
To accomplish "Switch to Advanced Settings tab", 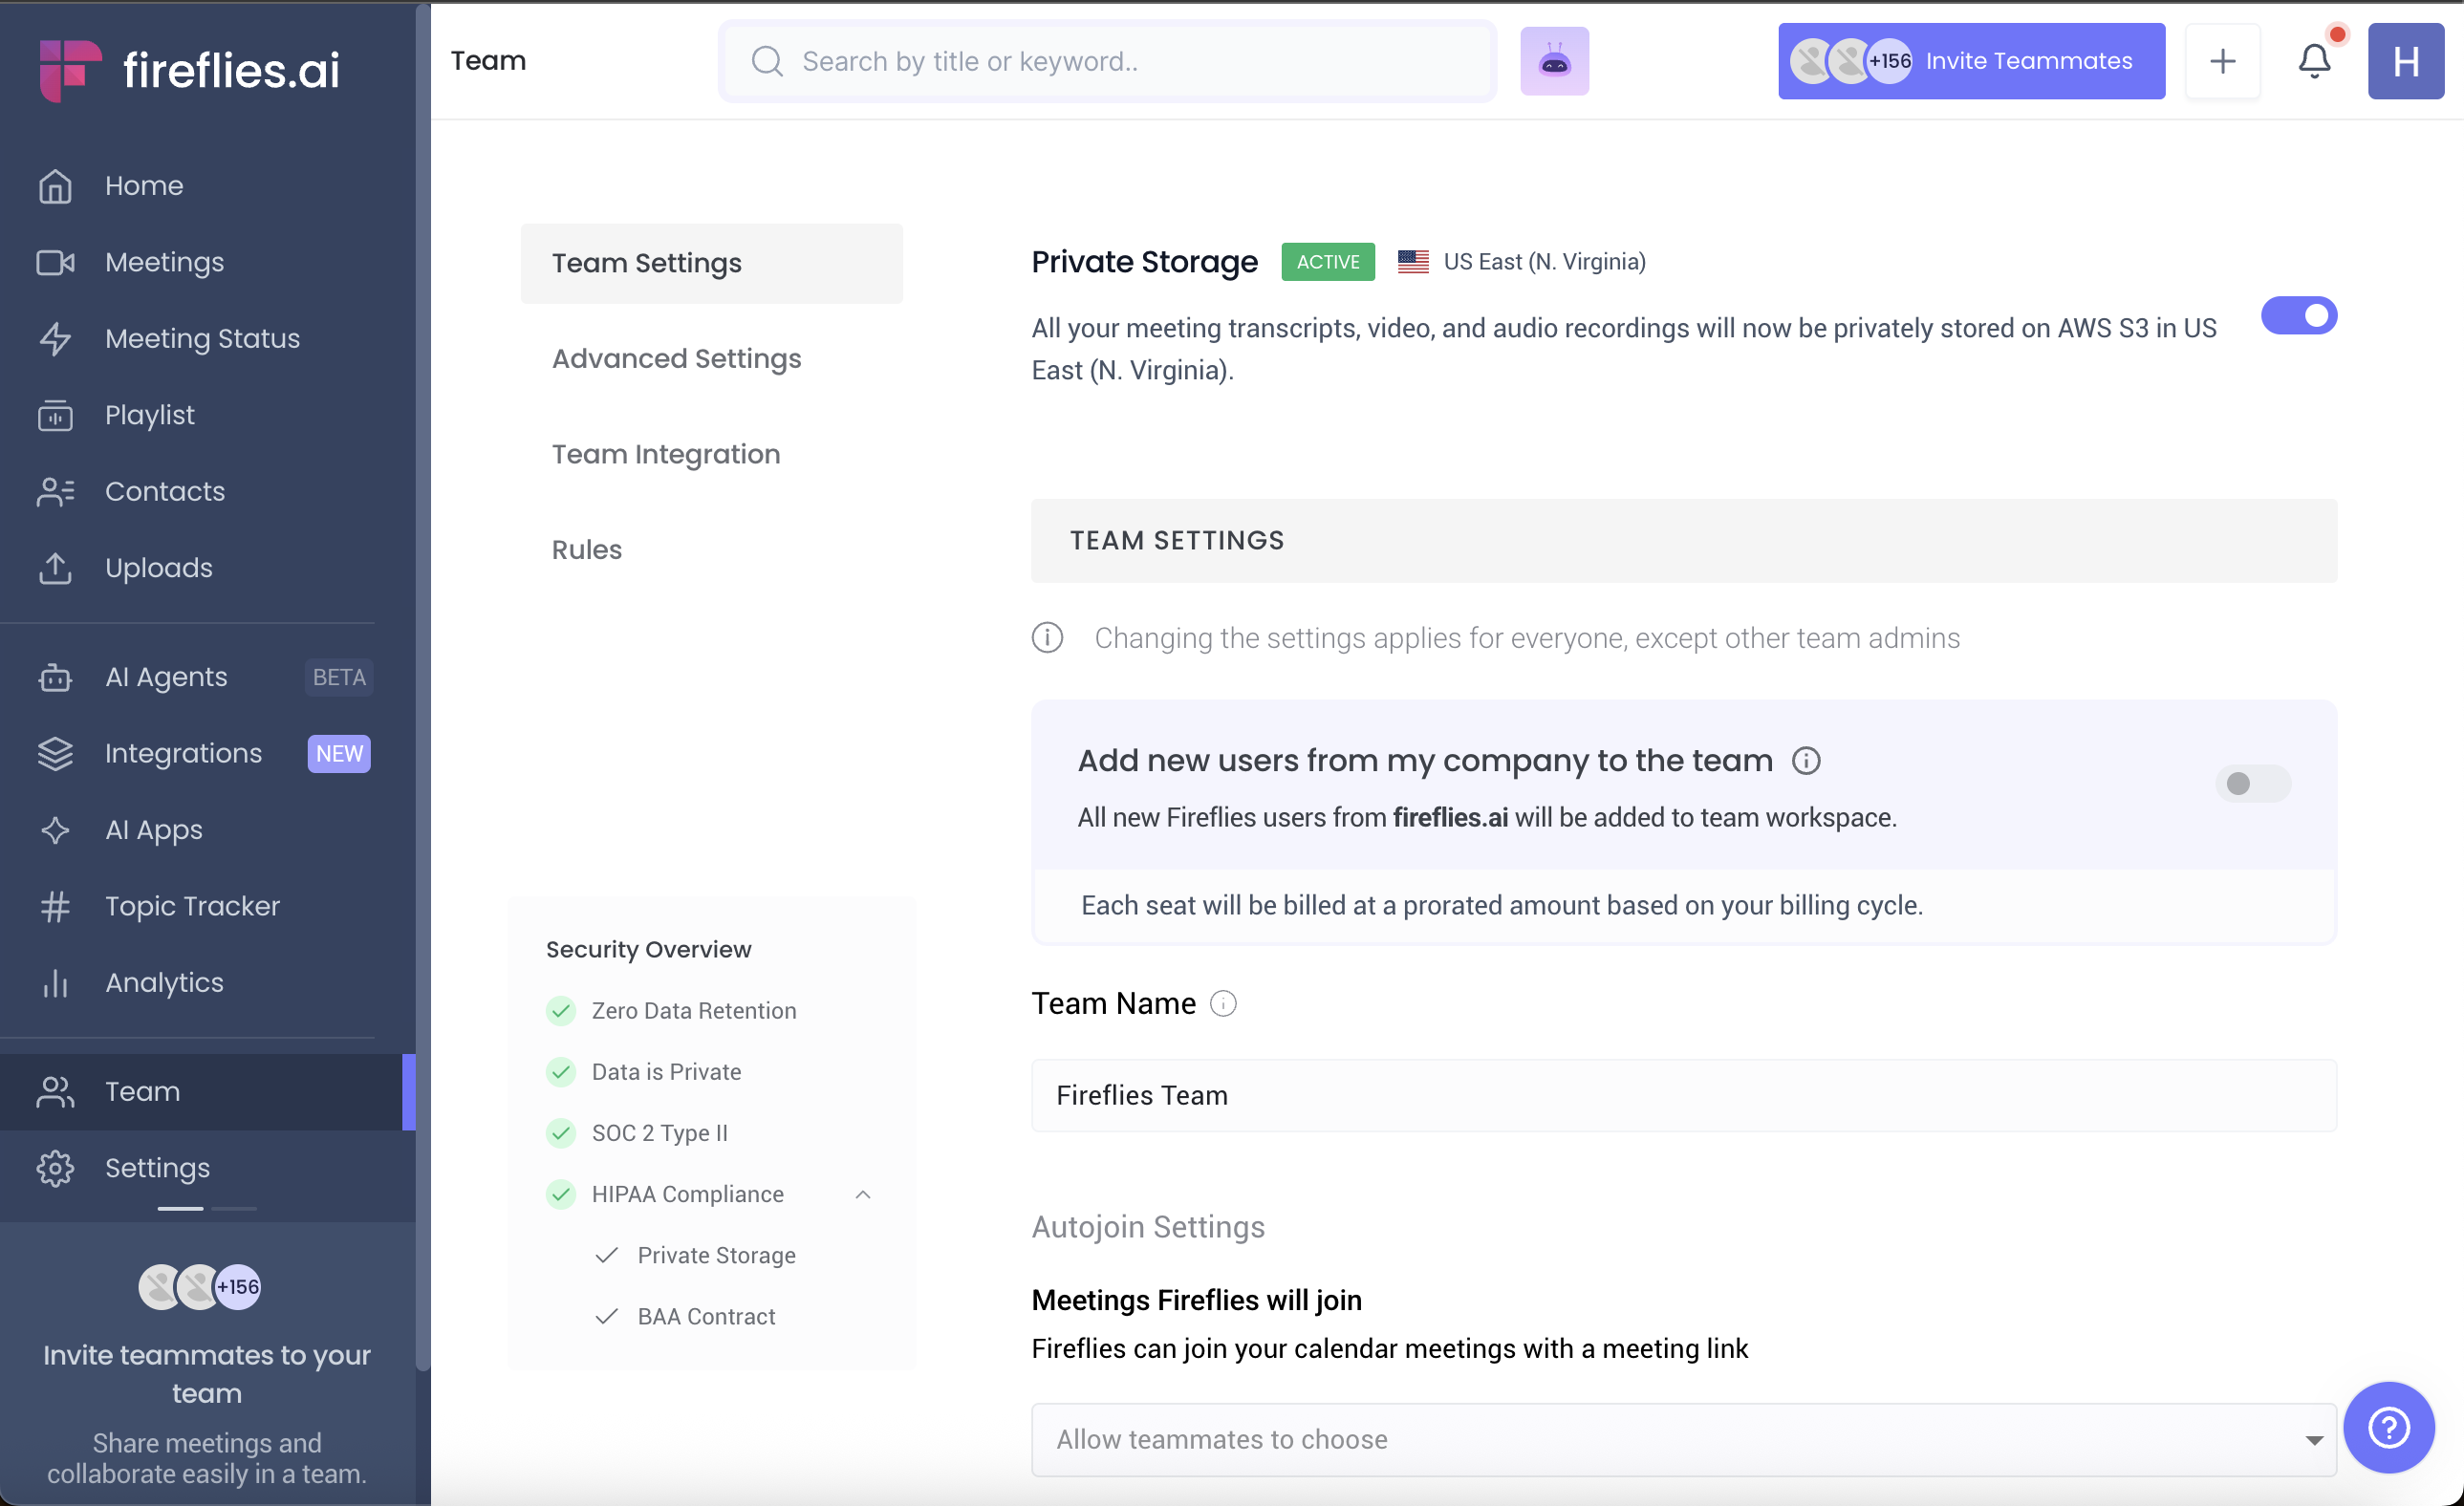I will (676, 358).
